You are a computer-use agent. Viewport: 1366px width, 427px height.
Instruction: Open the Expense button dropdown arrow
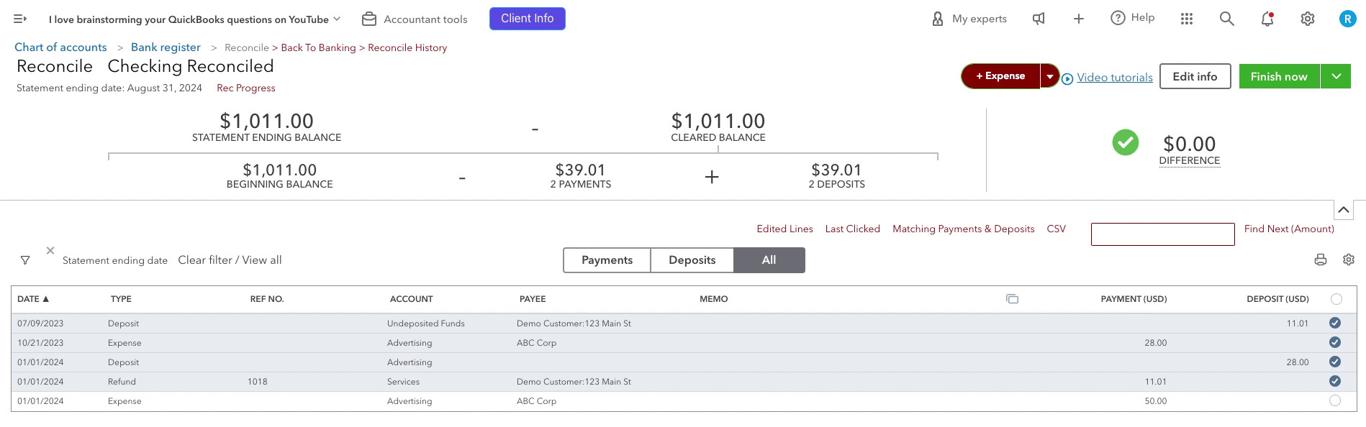(x=1049, y=76)
